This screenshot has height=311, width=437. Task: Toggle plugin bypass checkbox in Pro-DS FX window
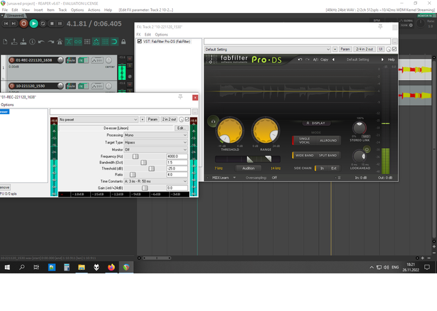point(395,49)
